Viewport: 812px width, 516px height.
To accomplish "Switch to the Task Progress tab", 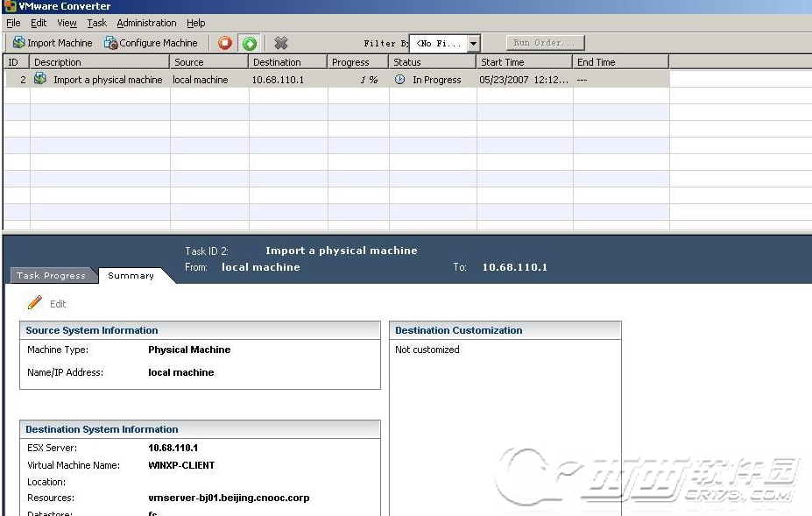I will click(52, 275).
